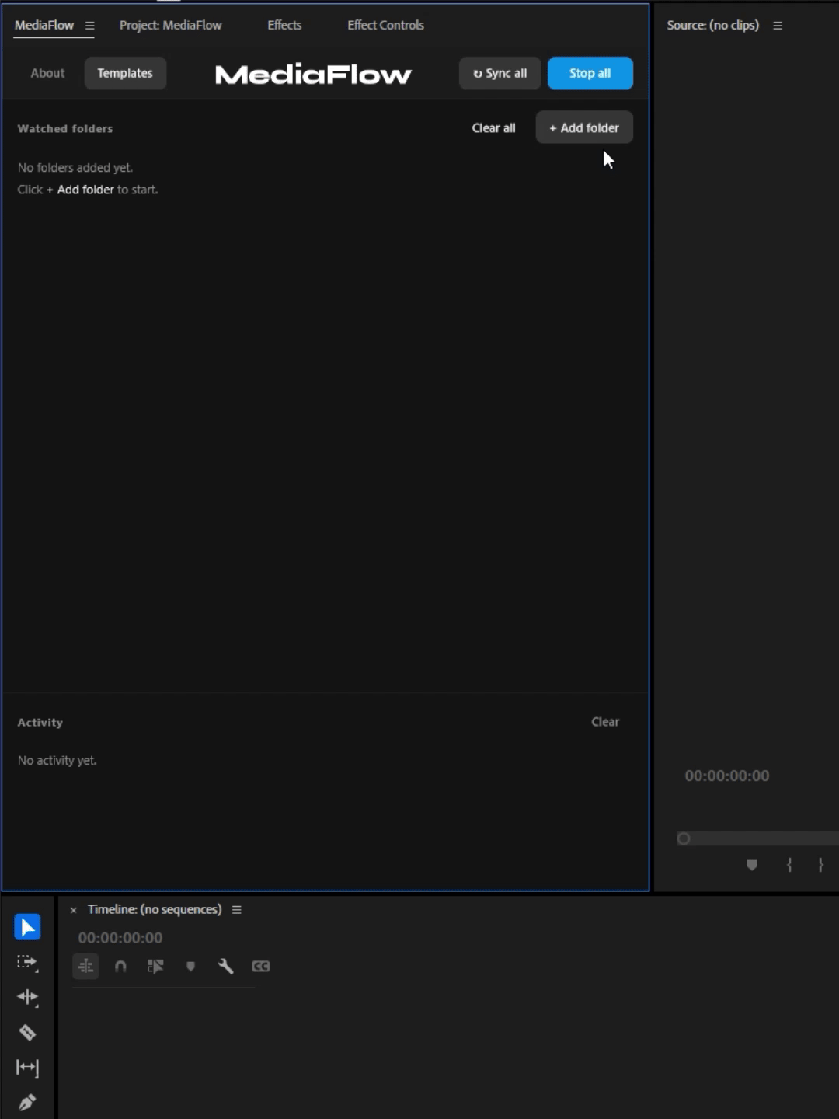Open the Templates section
Image resolution: width=839 pixels, height=1119 pixels.
tap(125, 73)
